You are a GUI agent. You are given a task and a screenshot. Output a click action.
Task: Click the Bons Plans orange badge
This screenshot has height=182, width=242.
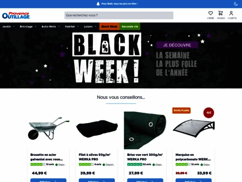(181, 110)
